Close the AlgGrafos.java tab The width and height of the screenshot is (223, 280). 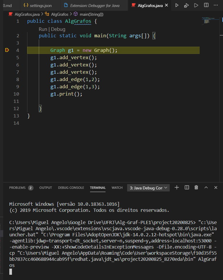click(x=166, y=5)
